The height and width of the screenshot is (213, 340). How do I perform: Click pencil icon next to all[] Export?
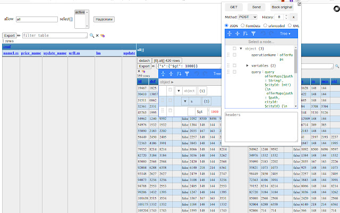pyautogui.click(x=154, y=66)
